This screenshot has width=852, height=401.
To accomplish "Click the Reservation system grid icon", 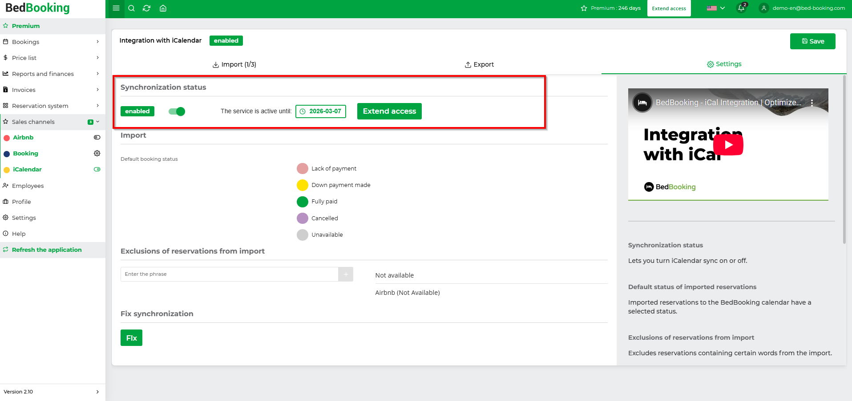I will tap(5, 106).
